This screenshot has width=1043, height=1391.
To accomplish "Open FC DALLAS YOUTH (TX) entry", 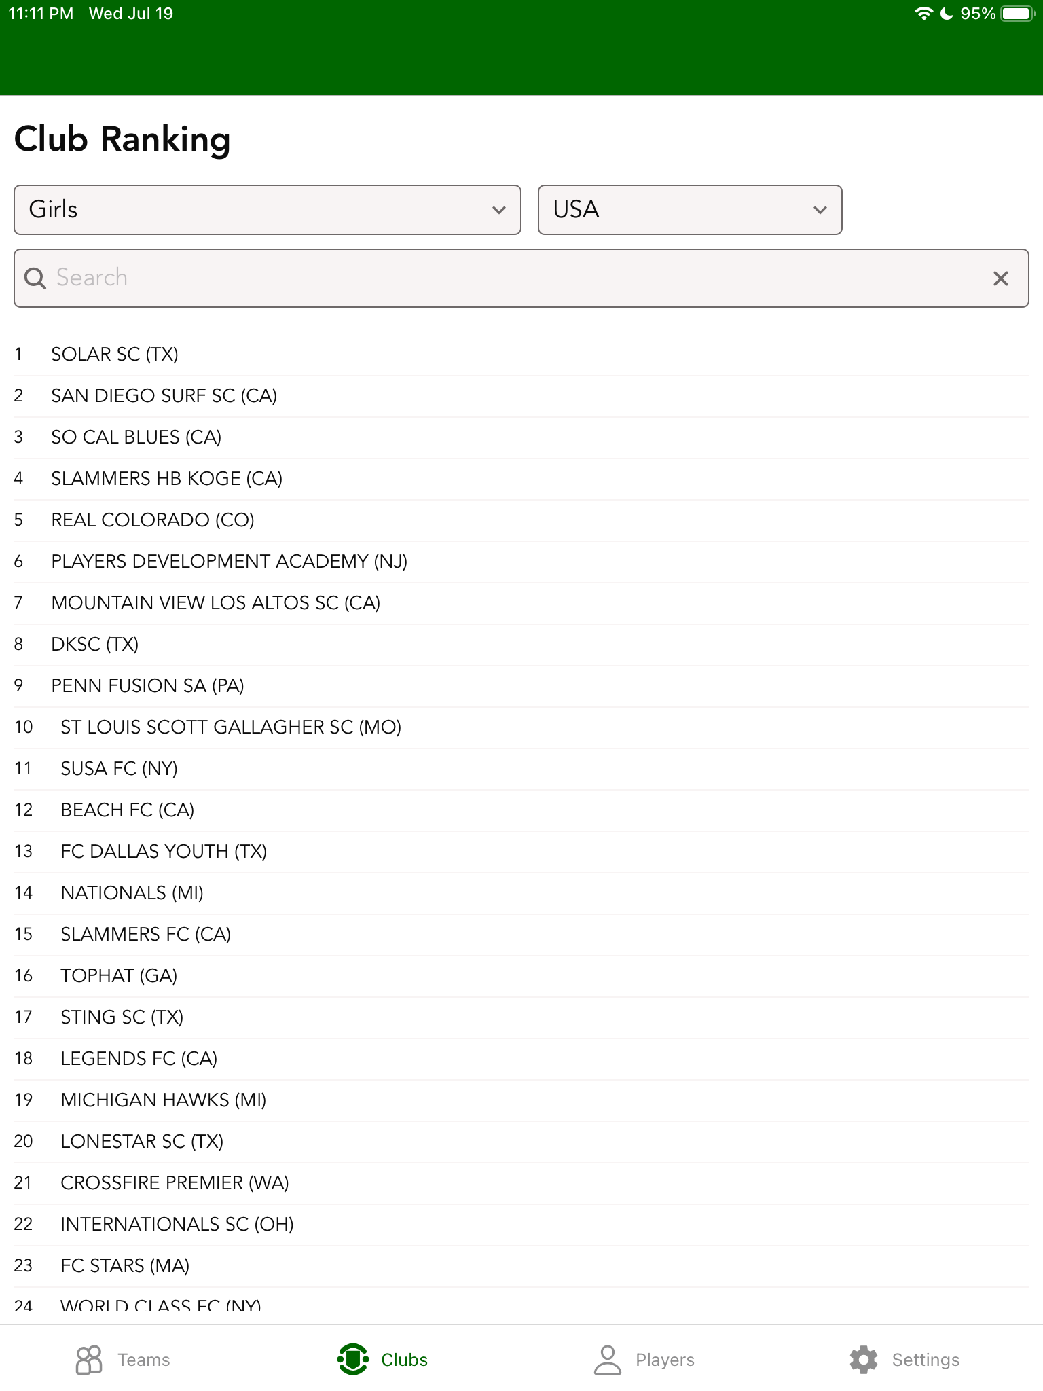I will 164,852.
